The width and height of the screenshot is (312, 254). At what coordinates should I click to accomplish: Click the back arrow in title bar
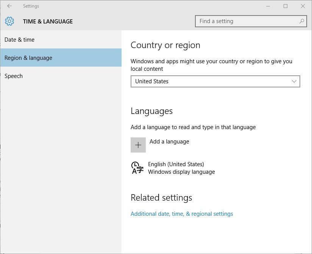[x=9, y=6]
